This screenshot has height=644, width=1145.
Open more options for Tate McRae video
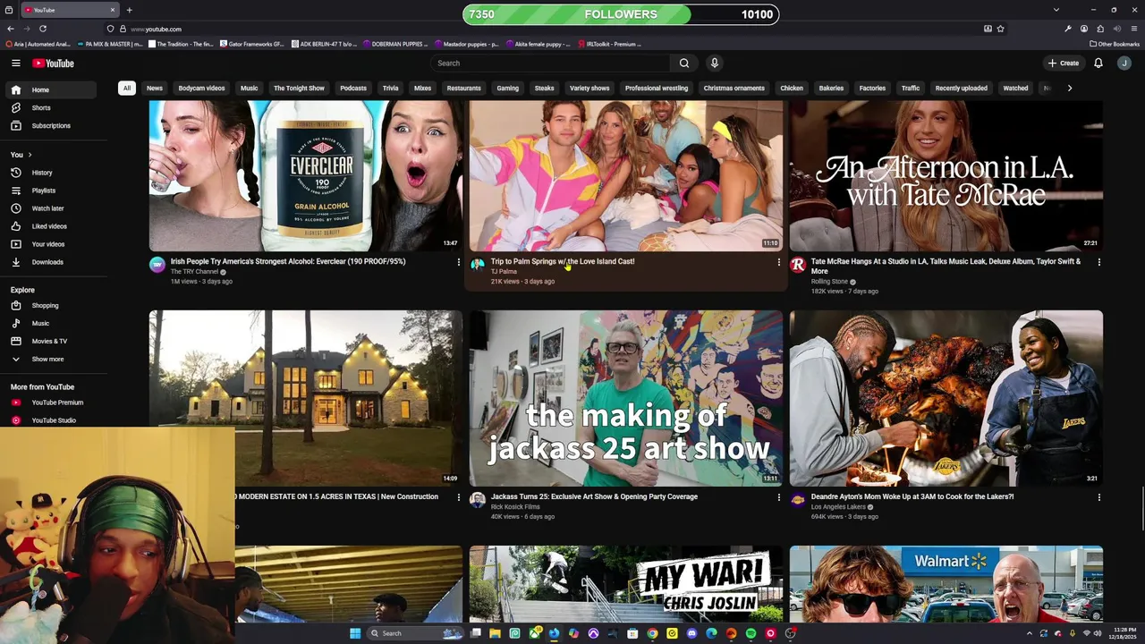(1098, 262)
